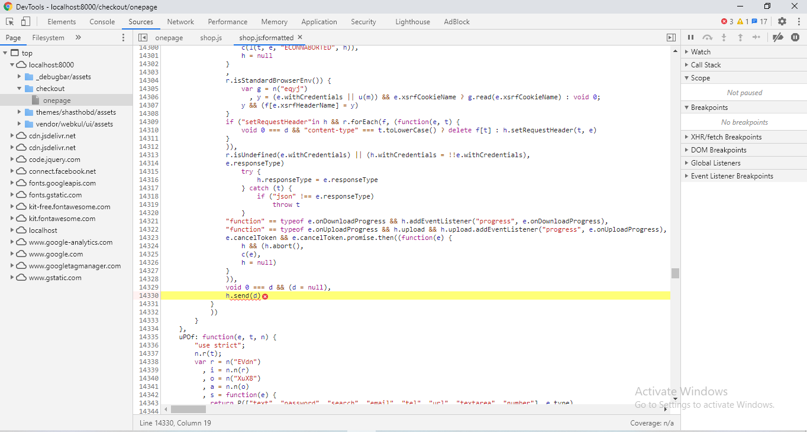807x432 pixels.
Task: Collapse the localhost:8000 tree node
Action: click(12, 65)
